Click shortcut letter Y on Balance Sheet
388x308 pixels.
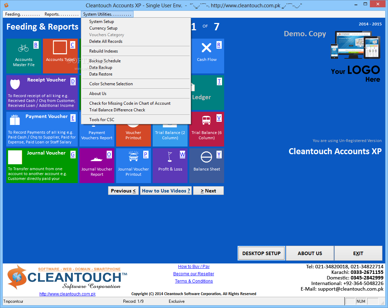tap(219, 155)
